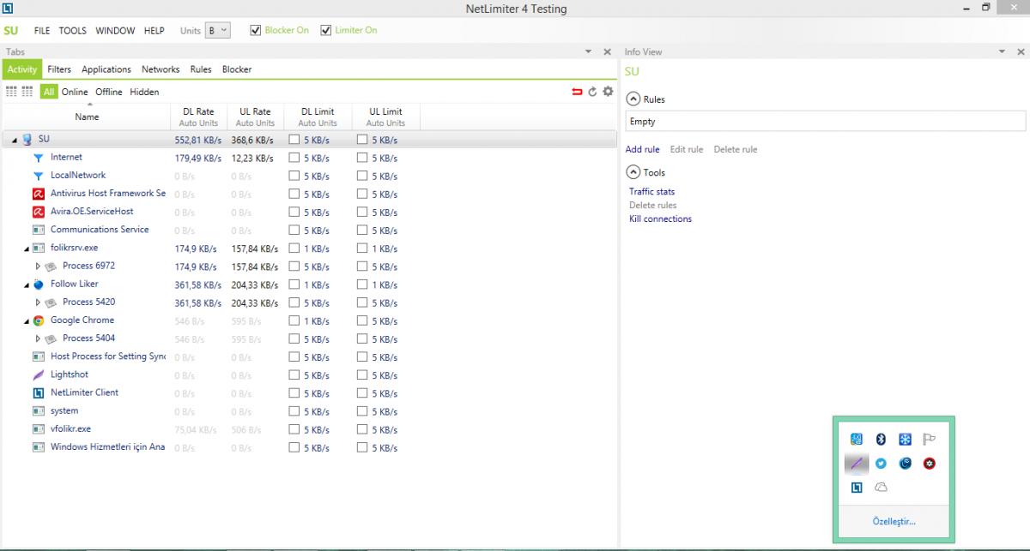Click blue snowflake icon in tray popup
This screenshot has width=1030, height=551.
tap(905, 439)
